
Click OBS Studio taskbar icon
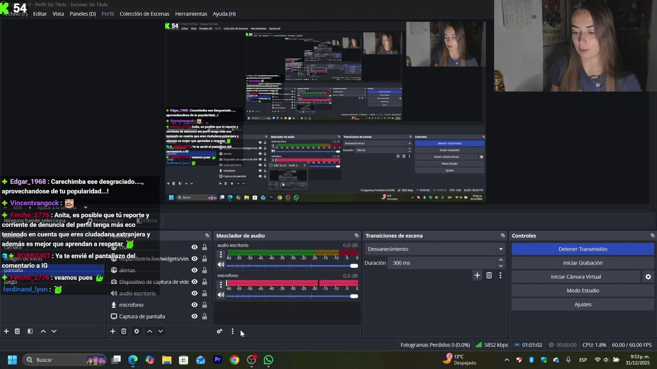point(252,360)
